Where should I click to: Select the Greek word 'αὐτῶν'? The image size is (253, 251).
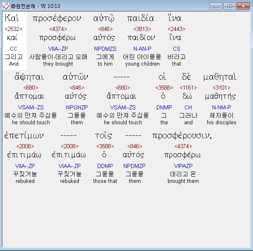pyautogui.click(x=76, y=77)
